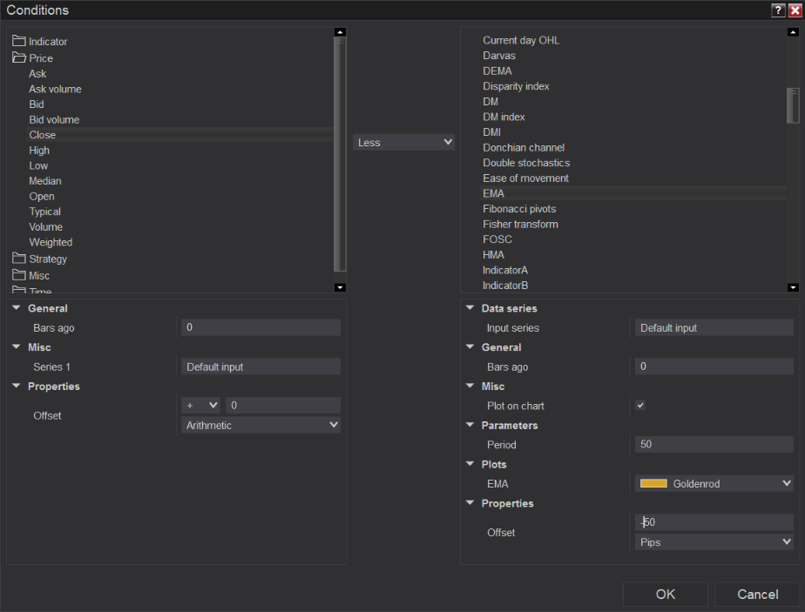Collapse the Data series section
Image resolution: width=805 pixels, height=612 pixels.
(470, 308)
